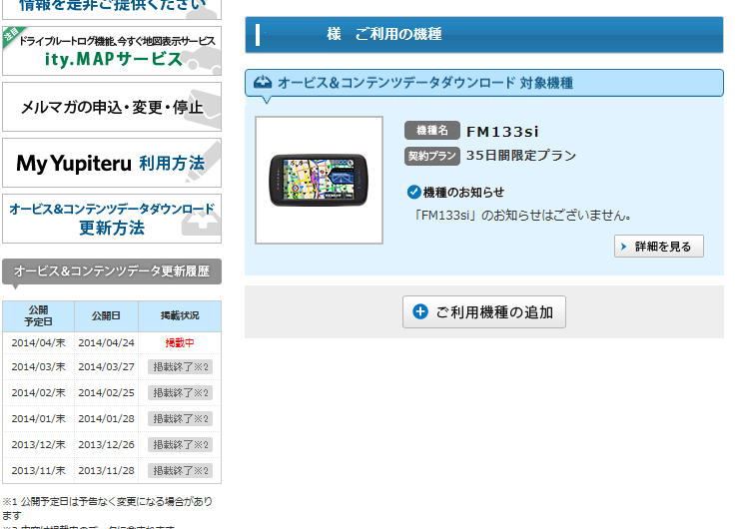The image size is (739, 529).
Task: Click the 2014/03/末 scheduled date cell
Action: 39,367
